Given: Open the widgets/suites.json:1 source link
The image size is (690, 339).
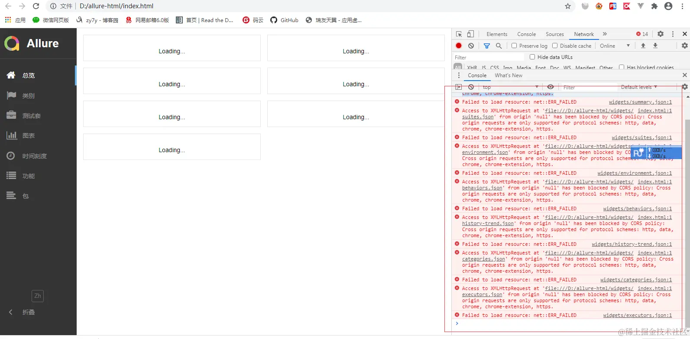Looking at the screenshot, I should (x=642, y=137).
